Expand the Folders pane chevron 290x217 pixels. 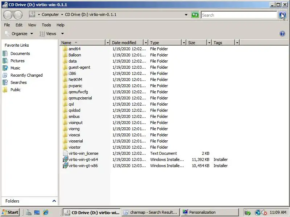point(54,201)
